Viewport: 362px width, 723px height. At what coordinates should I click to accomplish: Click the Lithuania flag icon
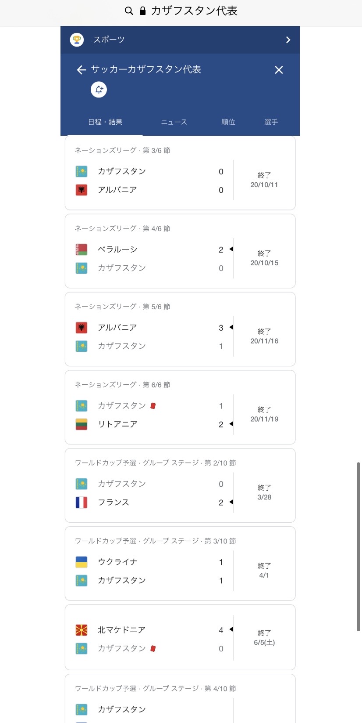[82, 424]
